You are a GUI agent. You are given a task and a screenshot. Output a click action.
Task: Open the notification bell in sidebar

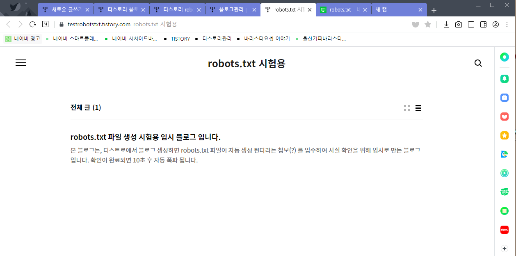pyautogui.click(x=505, y=78)
